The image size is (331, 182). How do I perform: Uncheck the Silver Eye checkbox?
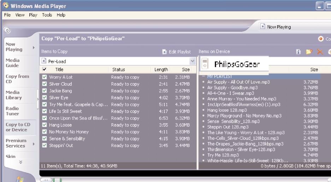[x=44, y=97]
